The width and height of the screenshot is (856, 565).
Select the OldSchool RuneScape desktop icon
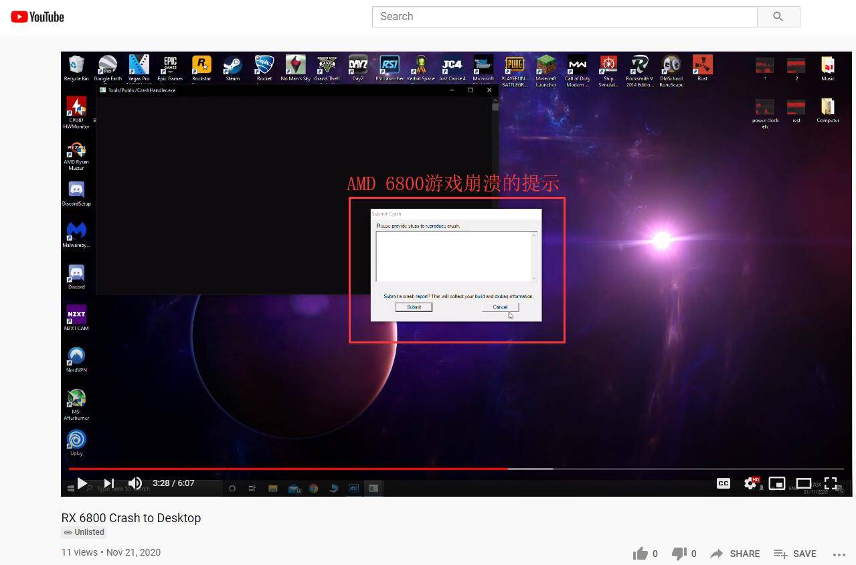coord(671,71)
